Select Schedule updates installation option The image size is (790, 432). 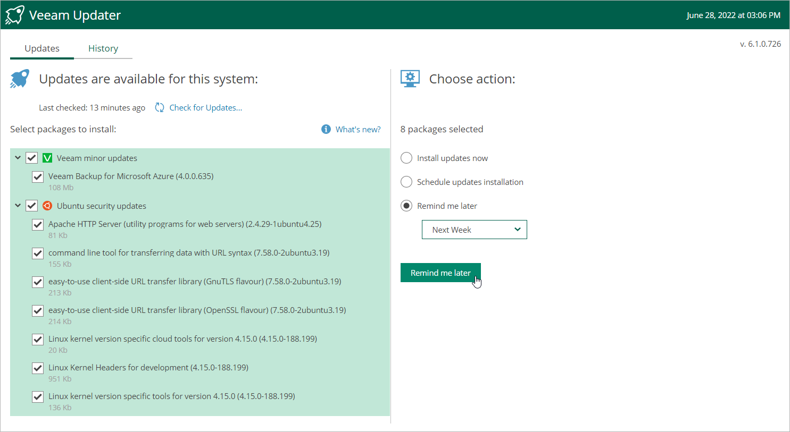click(406, 182)
